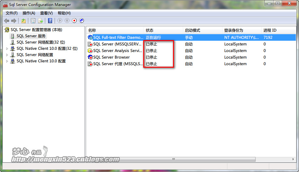Click the process ID 7192 cell
Viewport: 299px width, 172px height.
pyautogui.click(x=268, y=38)
